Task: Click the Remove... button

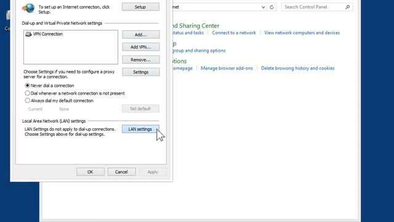Action: coord(141,60)
